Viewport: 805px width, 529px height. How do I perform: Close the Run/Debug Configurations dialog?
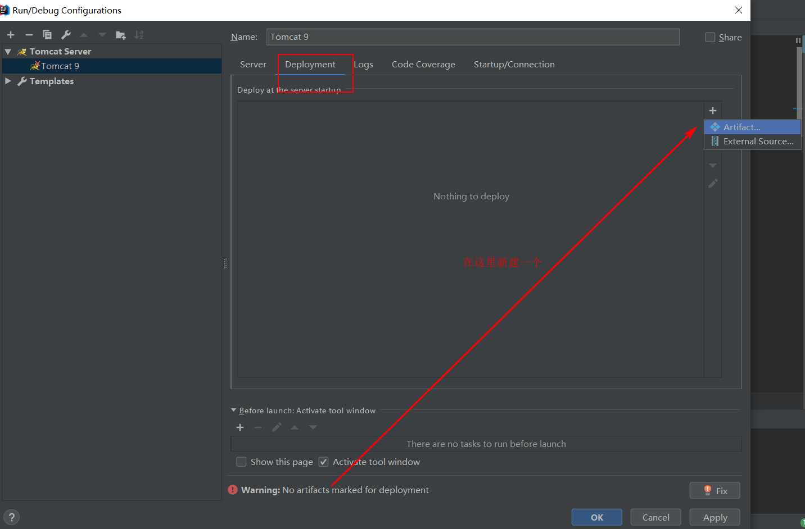click(x=739, y=10)
